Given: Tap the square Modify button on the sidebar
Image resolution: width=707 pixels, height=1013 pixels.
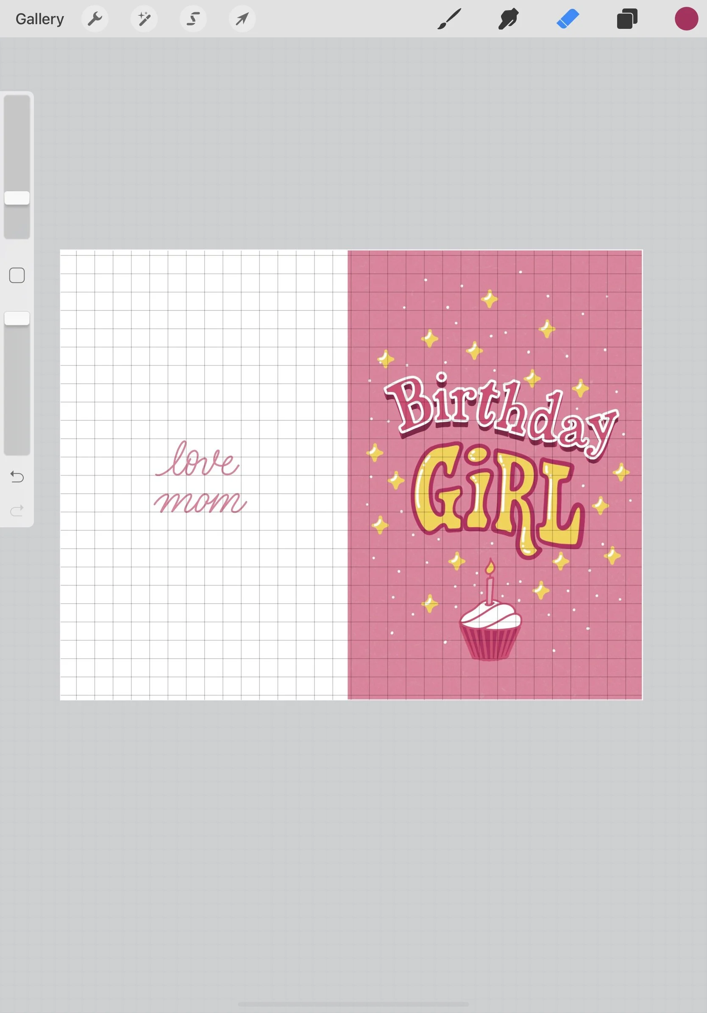Looking at the screenshot, I should pyautogui.click(x=17, y=275).
